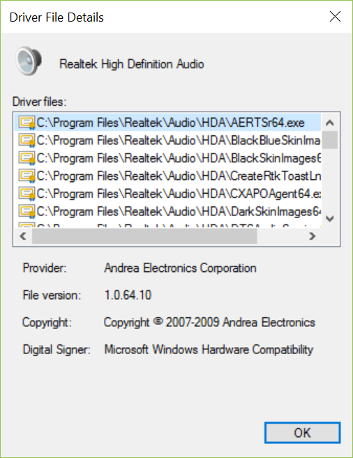The width and height of the screenshot is (353, 458).
Task: Click the file icon beside AERTSr64.exe
Action: click(x=27, y=123)
